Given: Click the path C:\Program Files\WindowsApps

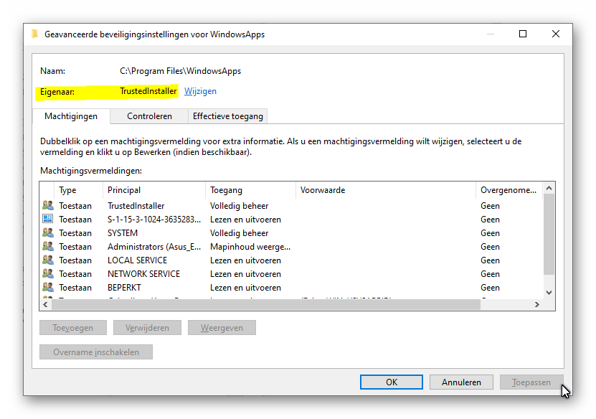Looking at the screenshot, I should [x=180, y=71].
